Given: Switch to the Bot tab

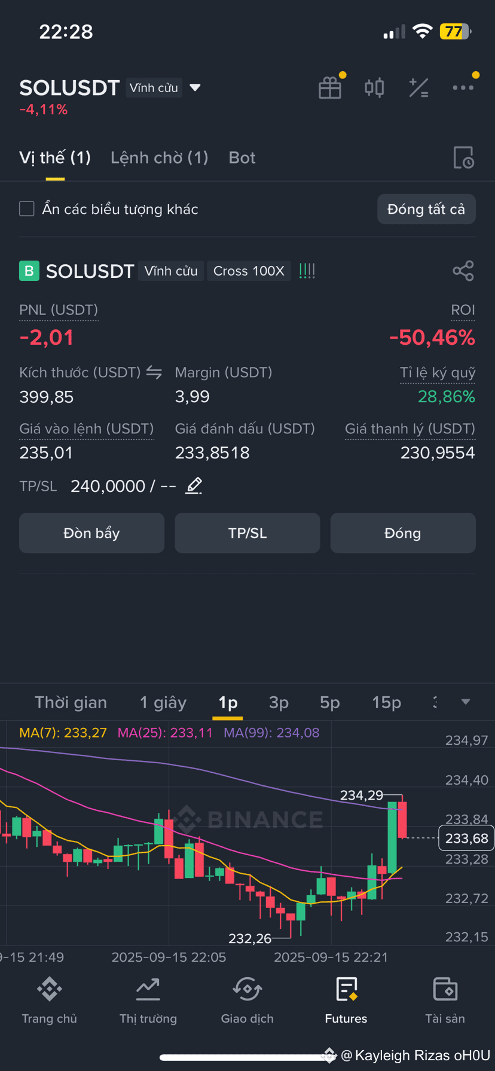Looking at the screenshot, I should click(242, 158).
